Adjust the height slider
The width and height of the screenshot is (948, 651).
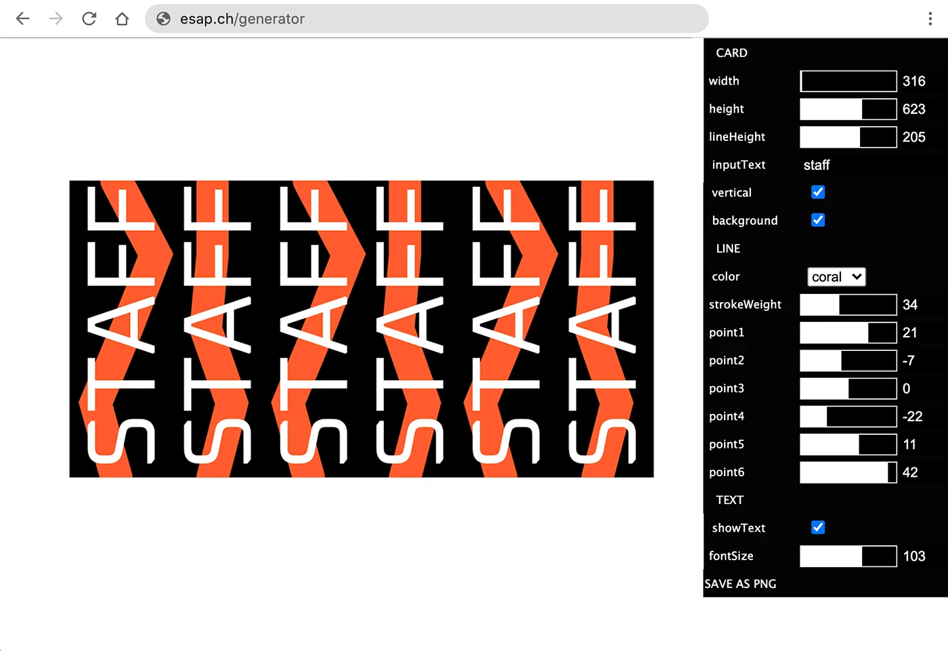coord(848,109)
